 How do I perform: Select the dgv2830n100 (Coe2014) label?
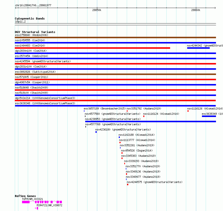coord(31,51)
